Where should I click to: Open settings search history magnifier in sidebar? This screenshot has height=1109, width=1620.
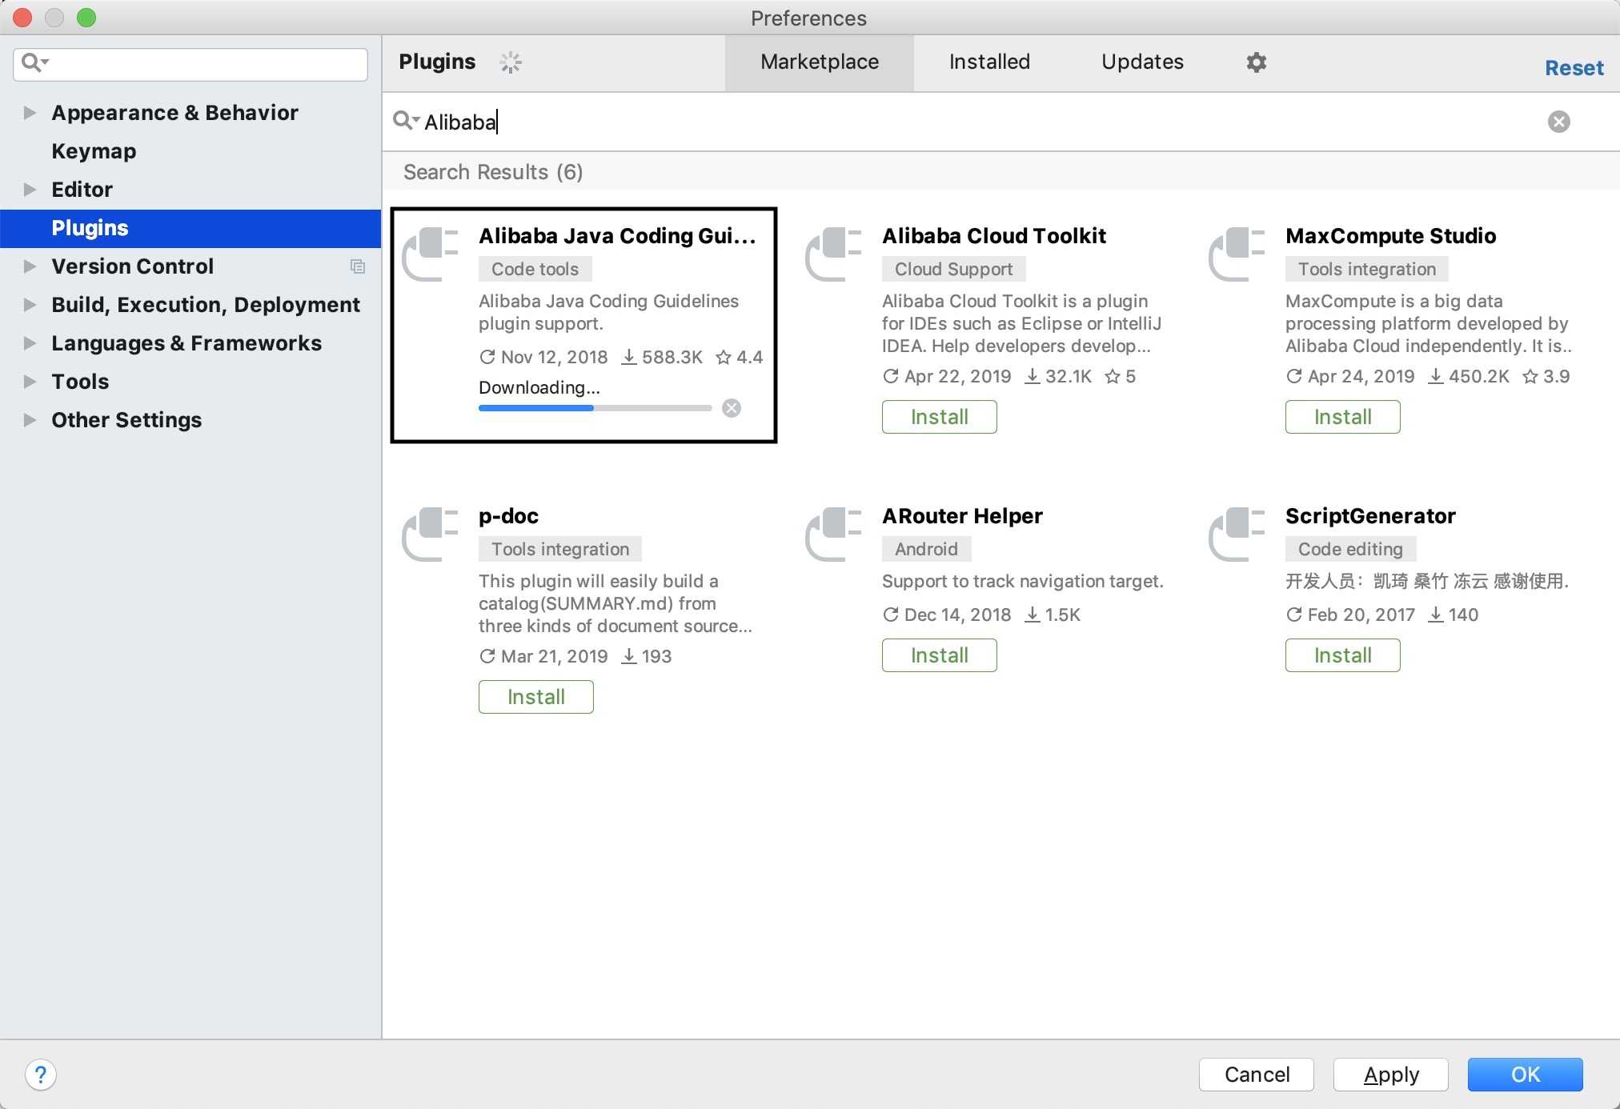[x=35, y=62]
